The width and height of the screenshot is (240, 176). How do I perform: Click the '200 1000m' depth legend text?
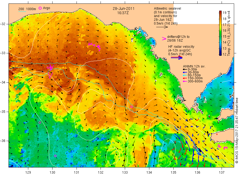[27, 9]
